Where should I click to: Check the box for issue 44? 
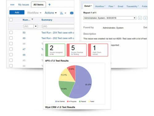tap(11, 66)
